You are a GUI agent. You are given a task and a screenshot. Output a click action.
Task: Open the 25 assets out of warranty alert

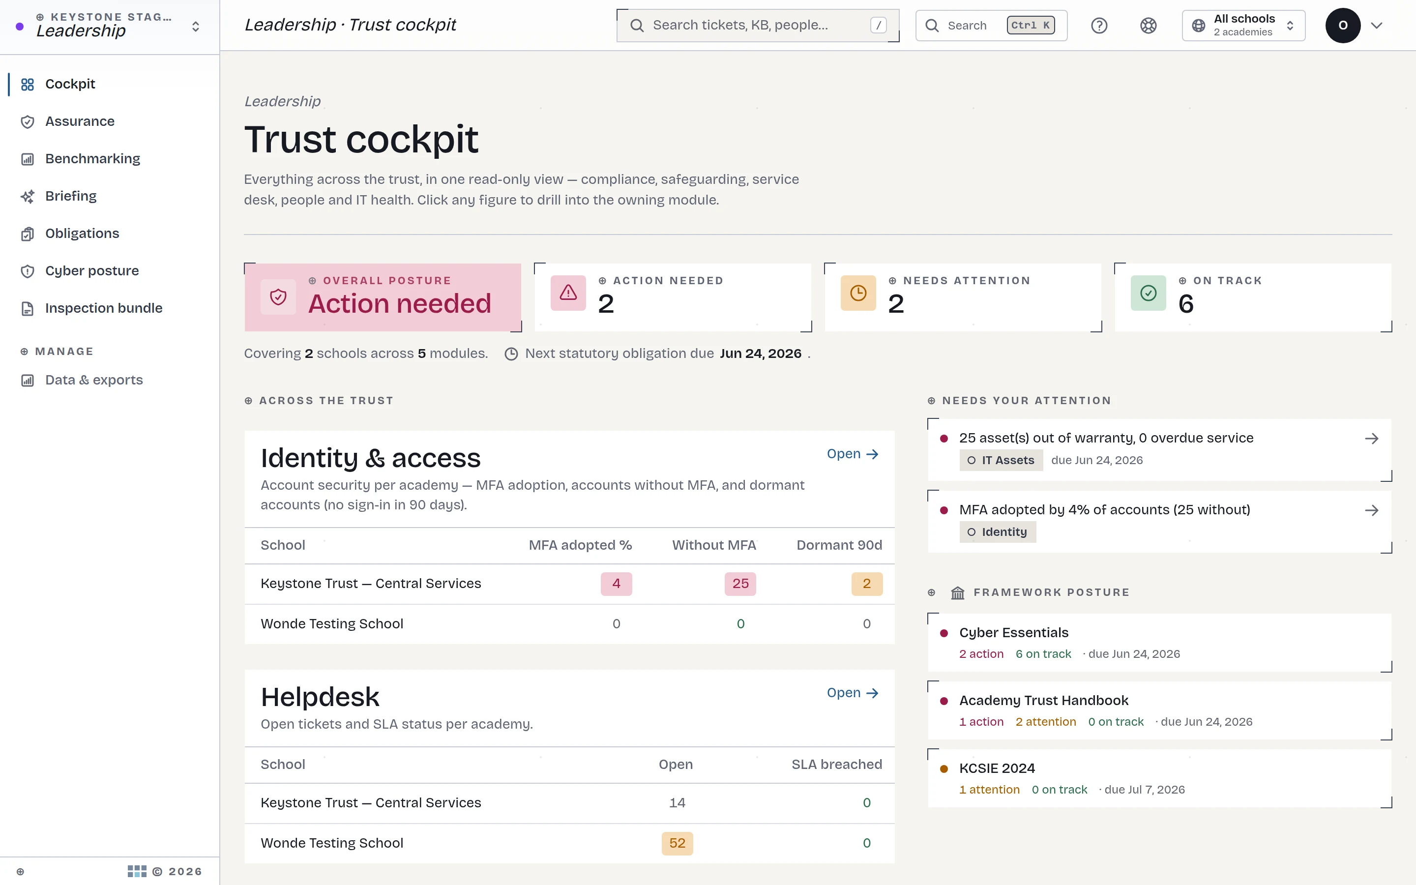[x=1160, y=449]
